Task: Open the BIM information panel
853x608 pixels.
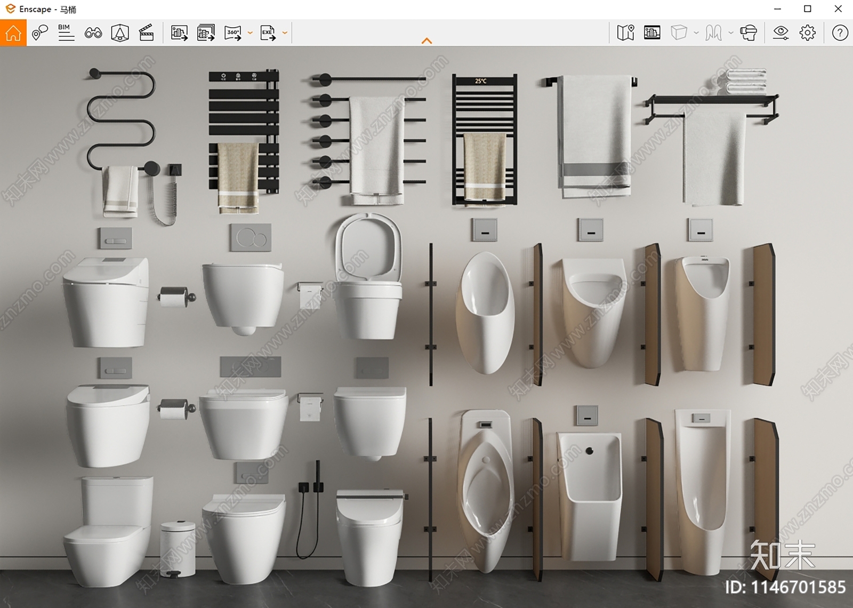Action: click(66, 33)
